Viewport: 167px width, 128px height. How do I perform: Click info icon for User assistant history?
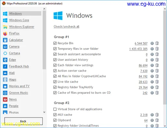(152, 60)
